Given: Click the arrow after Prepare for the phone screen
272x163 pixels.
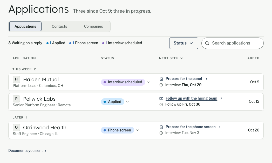Looking at the screenshot, I should 220,127.
